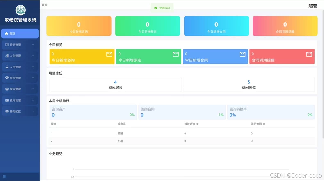
Task: Click the 本月业绩排行 section title
Action: coord(59,101)
